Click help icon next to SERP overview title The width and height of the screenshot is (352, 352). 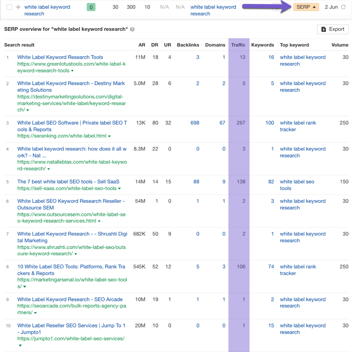(x=132, y=29)
